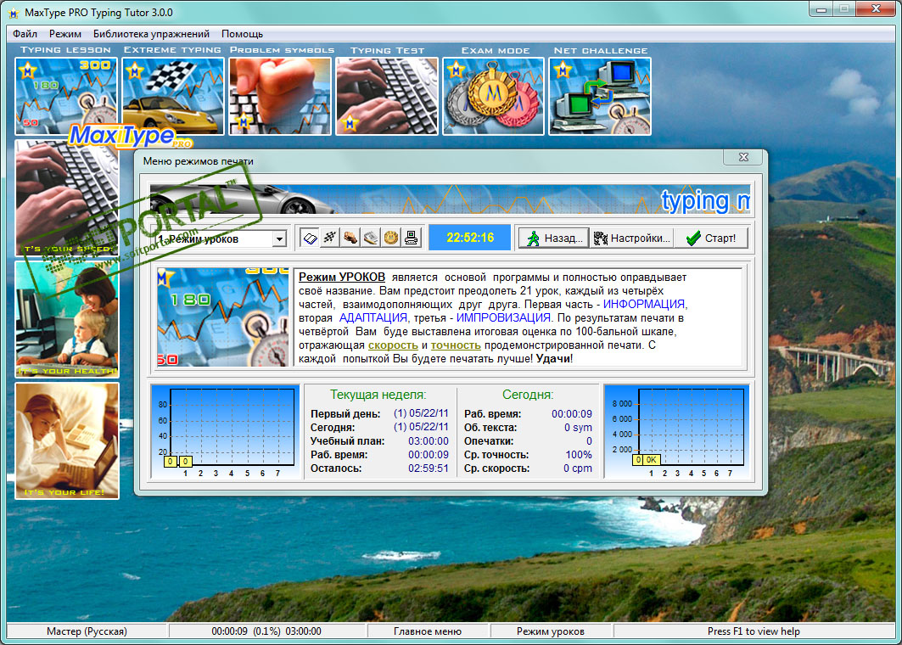Click the скорость link
The height and width of the screenshot is (645, 902).
pos(393,345)
